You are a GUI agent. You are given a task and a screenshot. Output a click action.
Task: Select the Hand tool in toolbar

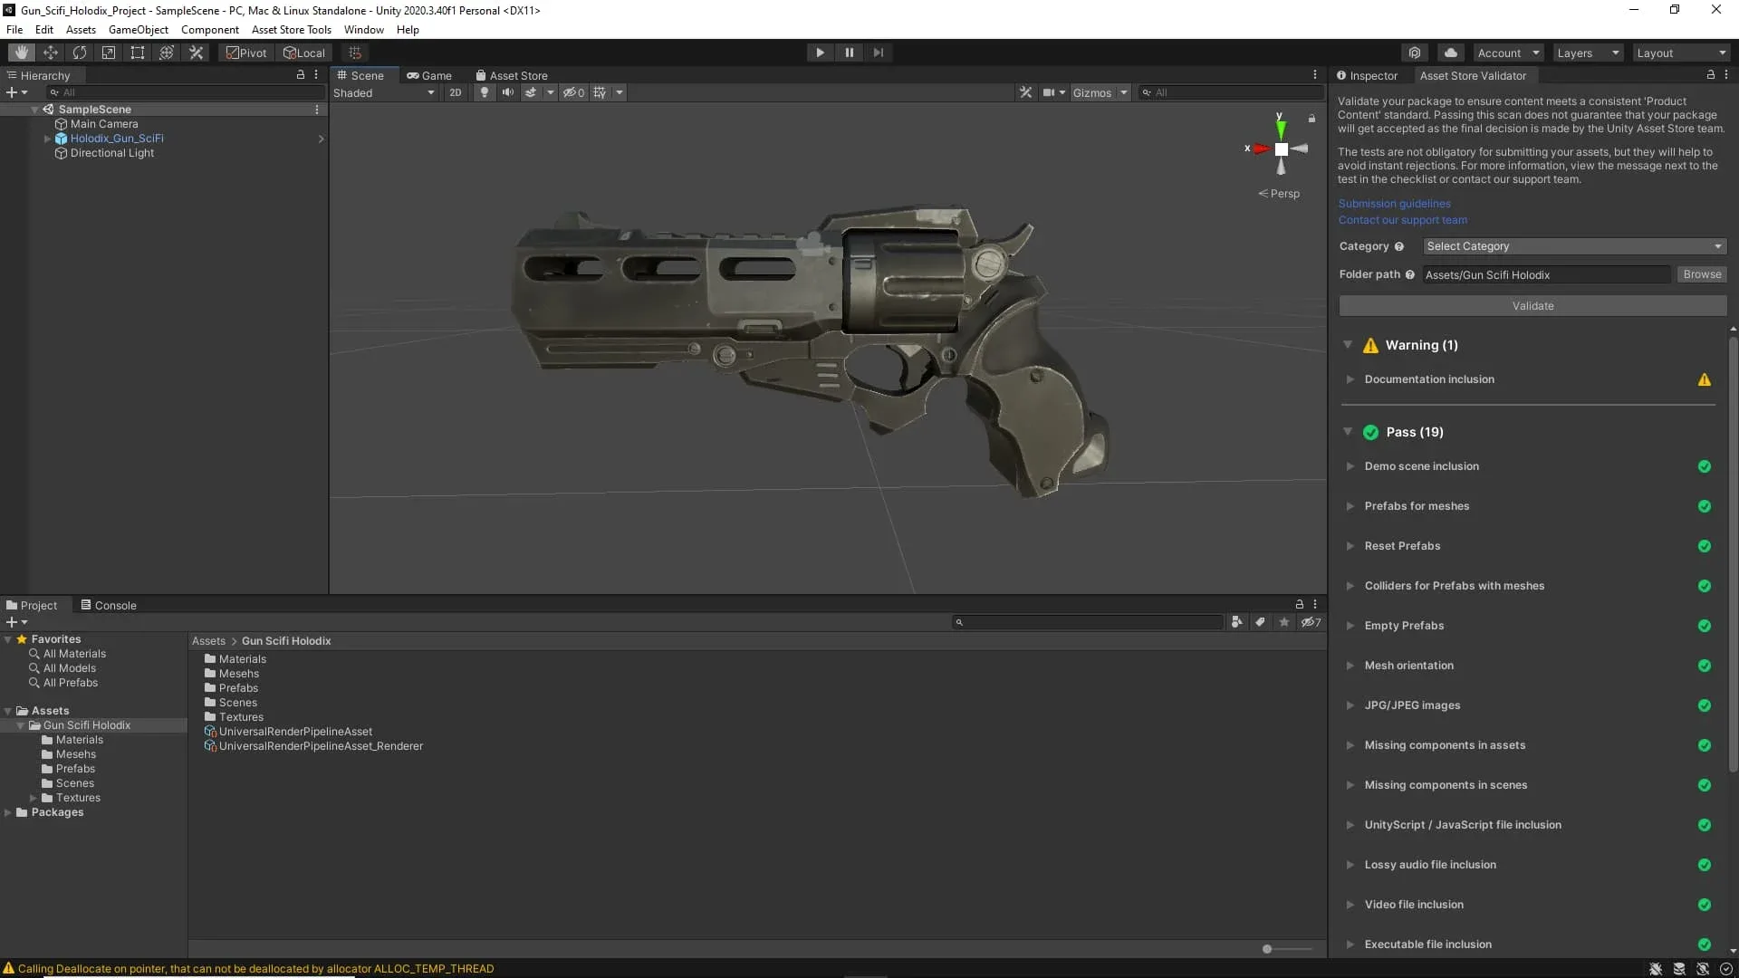click(x=22, y=53)
